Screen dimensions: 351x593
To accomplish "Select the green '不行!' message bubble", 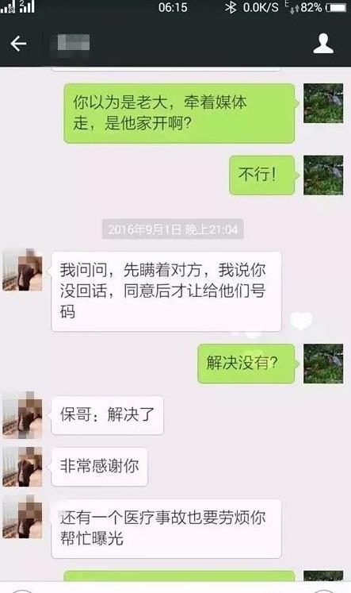I will [262, 175].
